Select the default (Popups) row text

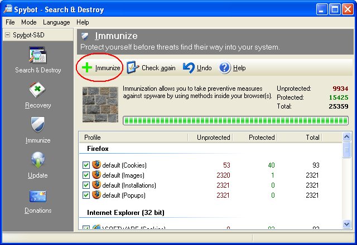point(124,195)
